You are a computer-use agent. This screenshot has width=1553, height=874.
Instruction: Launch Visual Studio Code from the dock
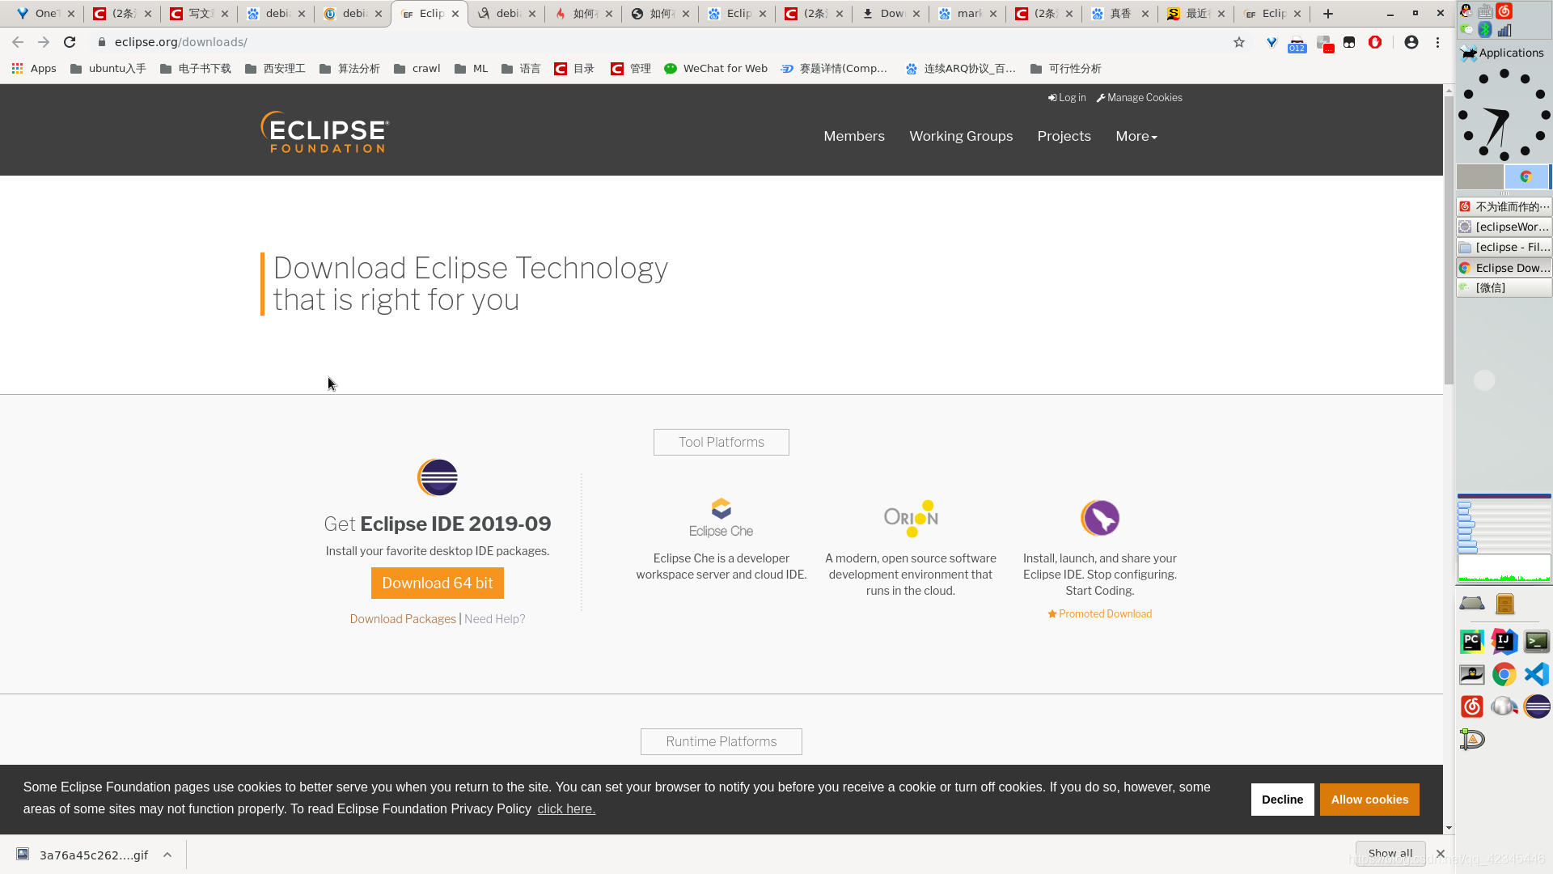1536,674
